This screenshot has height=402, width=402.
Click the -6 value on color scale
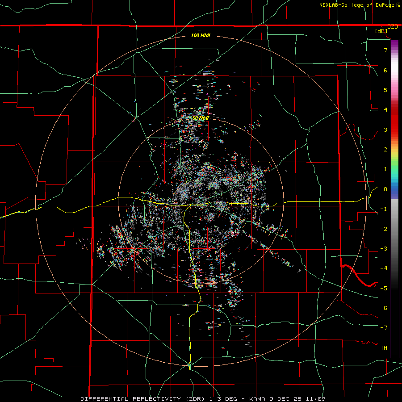pyautogui.click(x=384, y=308)
